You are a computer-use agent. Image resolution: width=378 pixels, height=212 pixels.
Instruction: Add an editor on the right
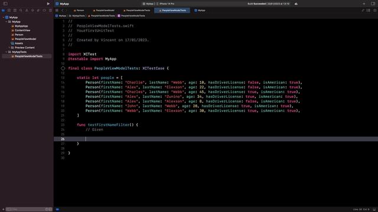click(x=374, y=11)
